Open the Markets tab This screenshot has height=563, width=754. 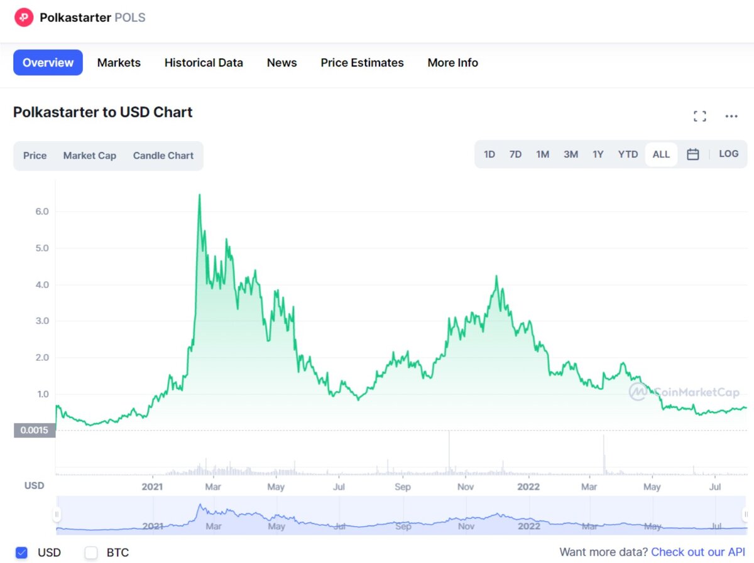pos(119,63)
